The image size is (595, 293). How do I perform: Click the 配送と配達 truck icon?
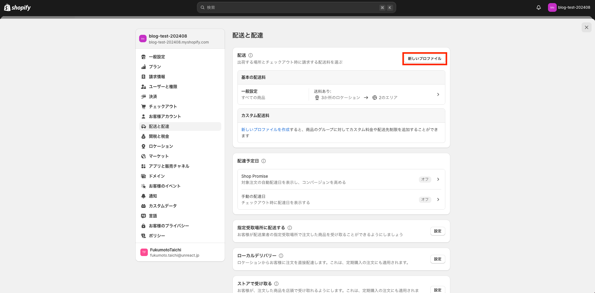[x=143, y=126]
